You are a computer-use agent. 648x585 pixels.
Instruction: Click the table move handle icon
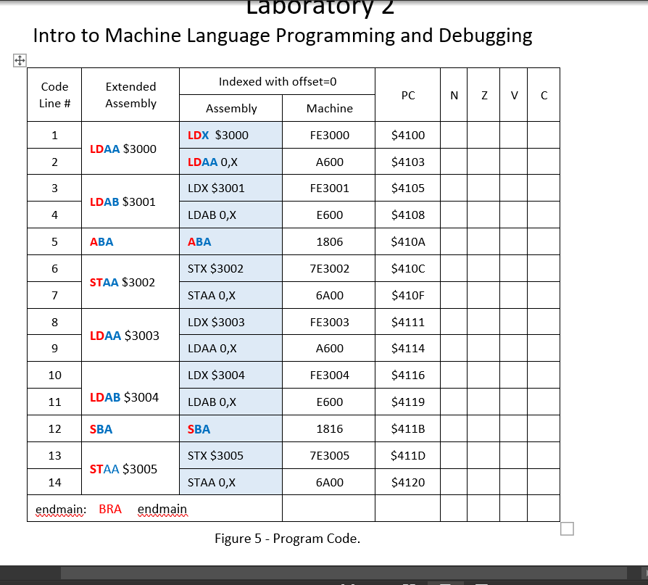(x=20, y=61)
